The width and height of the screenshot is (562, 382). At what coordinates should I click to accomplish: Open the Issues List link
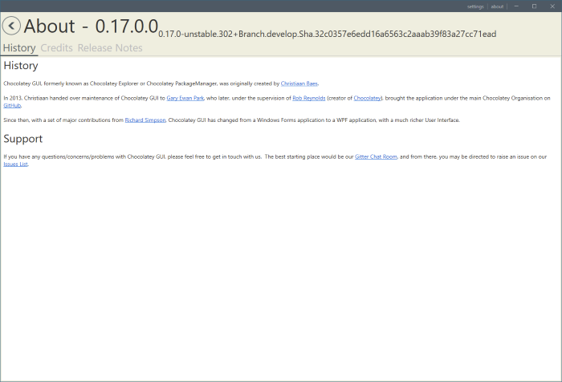point(15,165)
